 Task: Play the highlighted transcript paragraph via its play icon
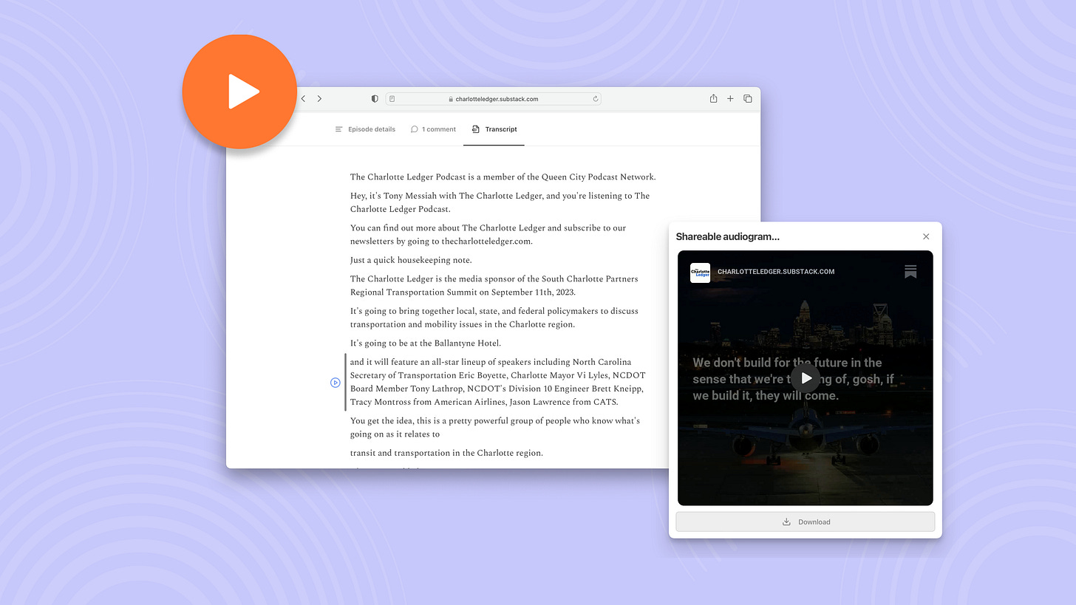coord(335,382)
